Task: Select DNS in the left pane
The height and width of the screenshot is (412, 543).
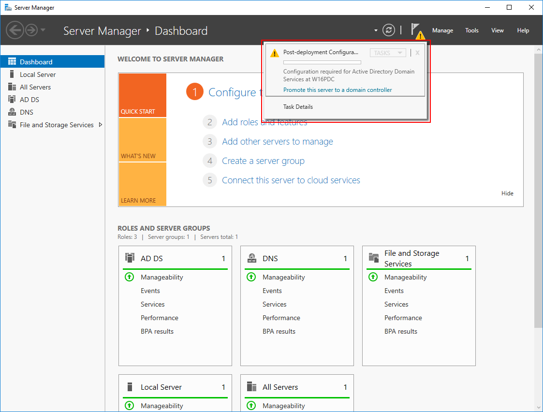Action: tap(52, 112)
